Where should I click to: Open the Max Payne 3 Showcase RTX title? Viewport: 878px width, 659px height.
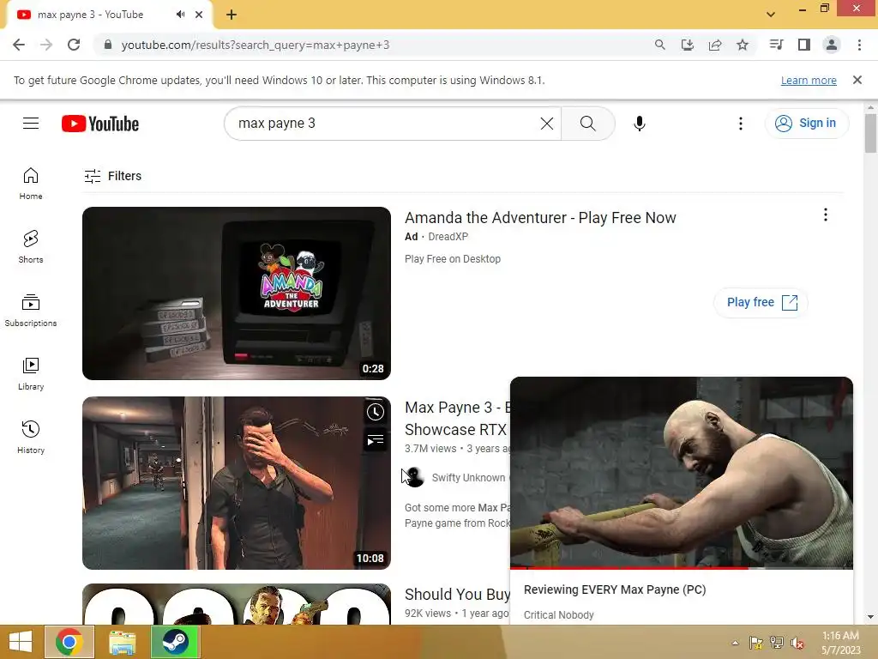point(457,419)
